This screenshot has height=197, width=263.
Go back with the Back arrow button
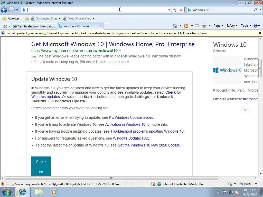[4, 10]
